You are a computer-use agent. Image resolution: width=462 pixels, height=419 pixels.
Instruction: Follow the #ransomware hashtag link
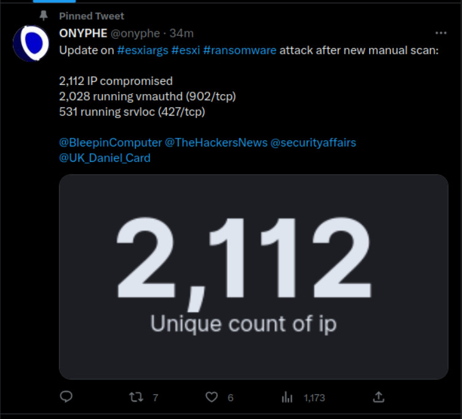[242, 50]
